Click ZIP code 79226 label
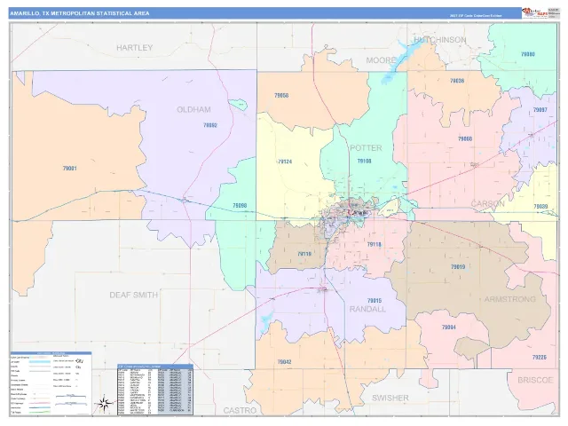 [540, 358]
